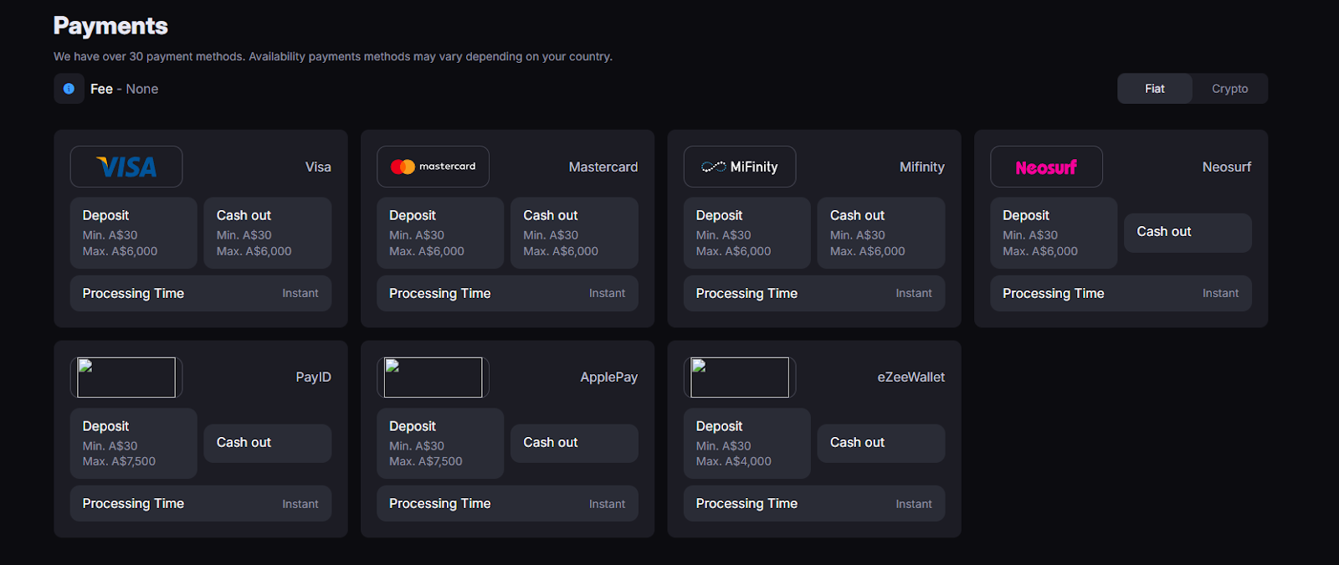Click the Neosurf logo icon

1046,167
